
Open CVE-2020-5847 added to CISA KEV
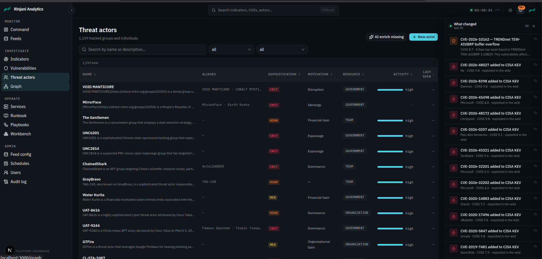click(x=493, y=233)
